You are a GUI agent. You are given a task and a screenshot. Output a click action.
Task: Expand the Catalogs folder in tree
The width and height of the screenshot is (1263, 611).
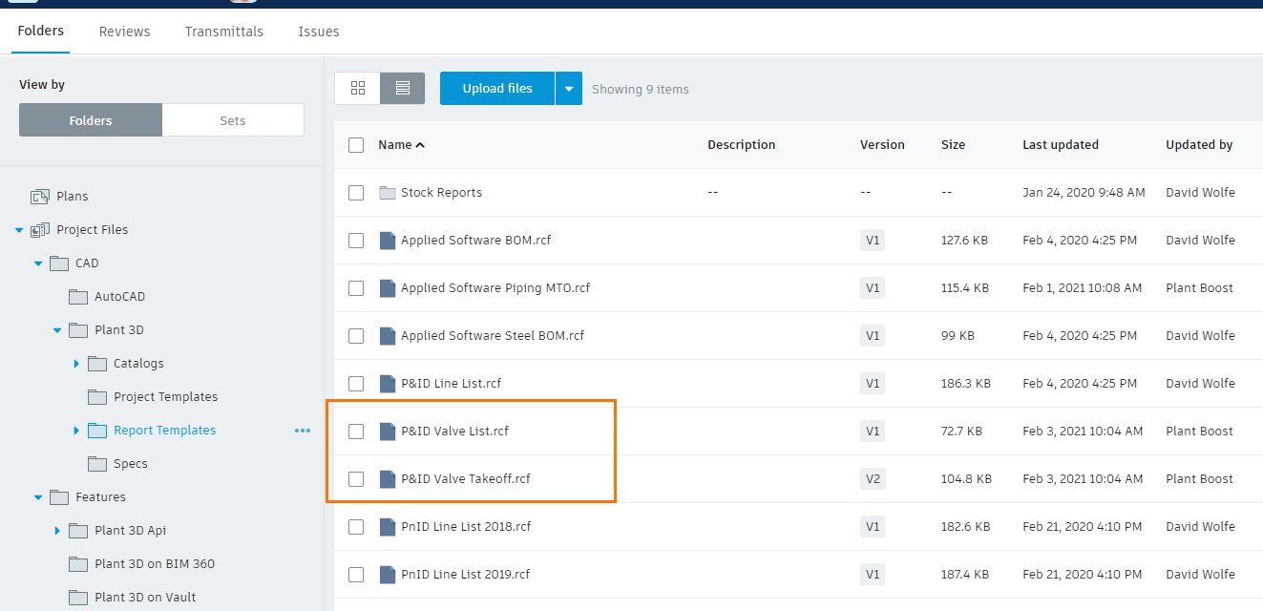pyautogui.click(x=76, y=364)
